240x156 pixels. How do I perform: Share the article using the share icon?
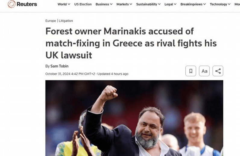[218, 71]
